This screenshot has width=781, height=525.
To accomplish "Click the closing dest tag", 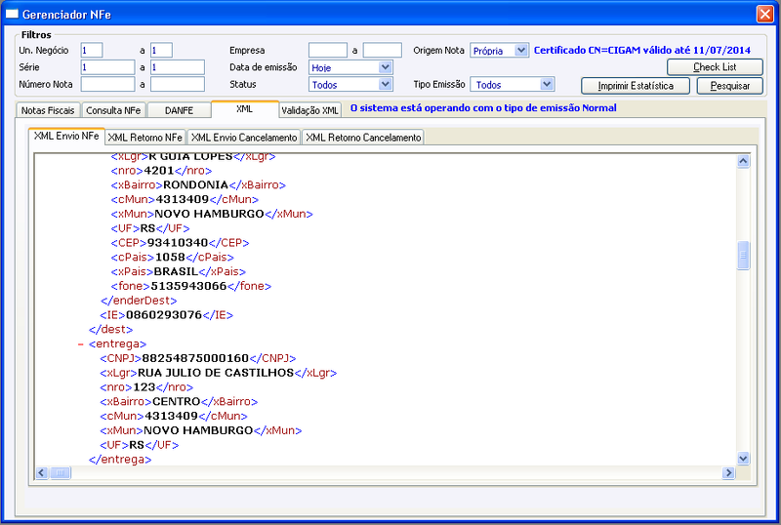I will [110, 329].
